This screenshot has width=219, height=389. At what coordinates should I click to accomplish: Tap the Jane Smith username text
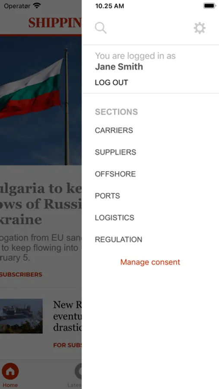click(x=119, y=67)
